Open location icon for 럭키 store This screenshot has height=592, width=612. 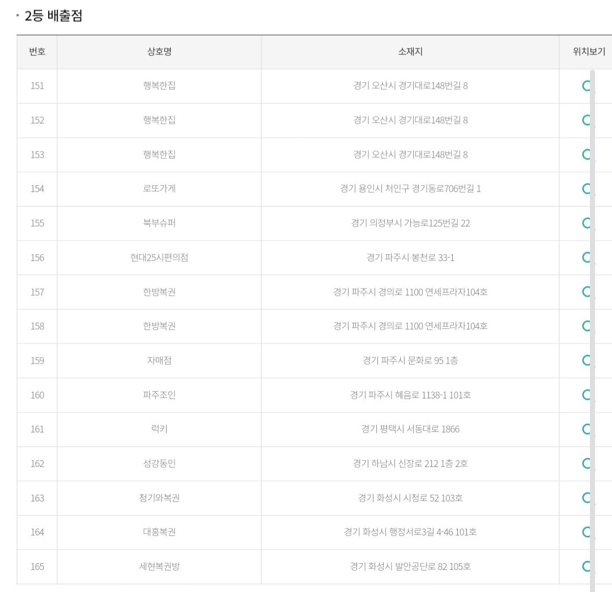pos(586,429)
